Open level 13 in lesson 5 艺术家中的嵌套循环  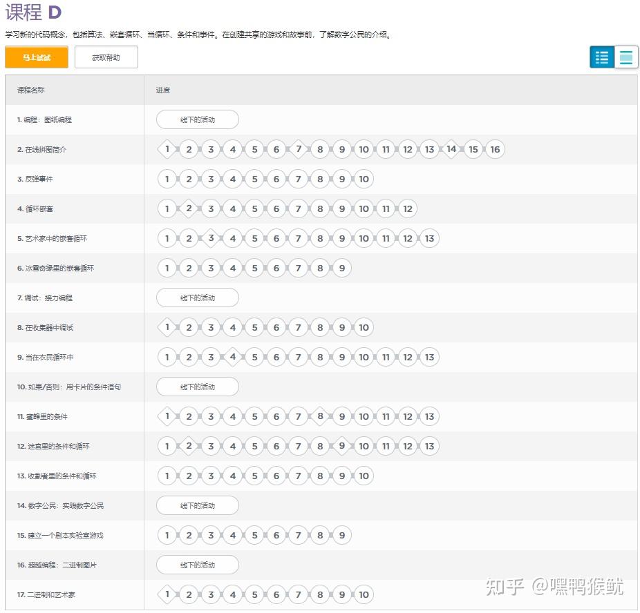(429, 238)
